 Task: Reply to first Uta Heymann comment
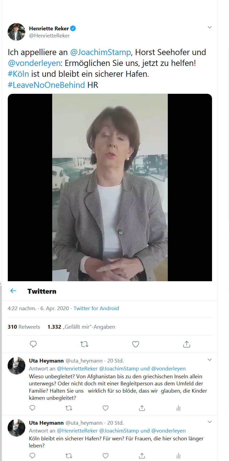[32, 408]
